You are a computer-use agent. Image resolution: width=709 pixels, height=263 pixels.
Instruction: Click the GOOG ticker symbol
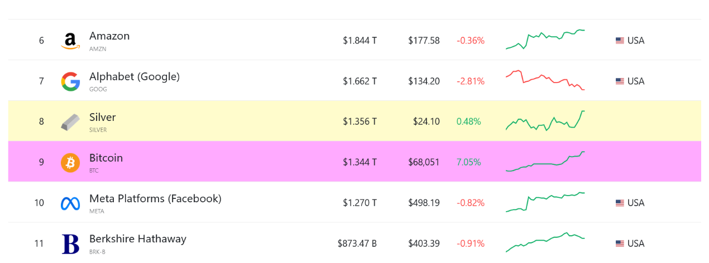pyautogui.click(x=98, y=89)
